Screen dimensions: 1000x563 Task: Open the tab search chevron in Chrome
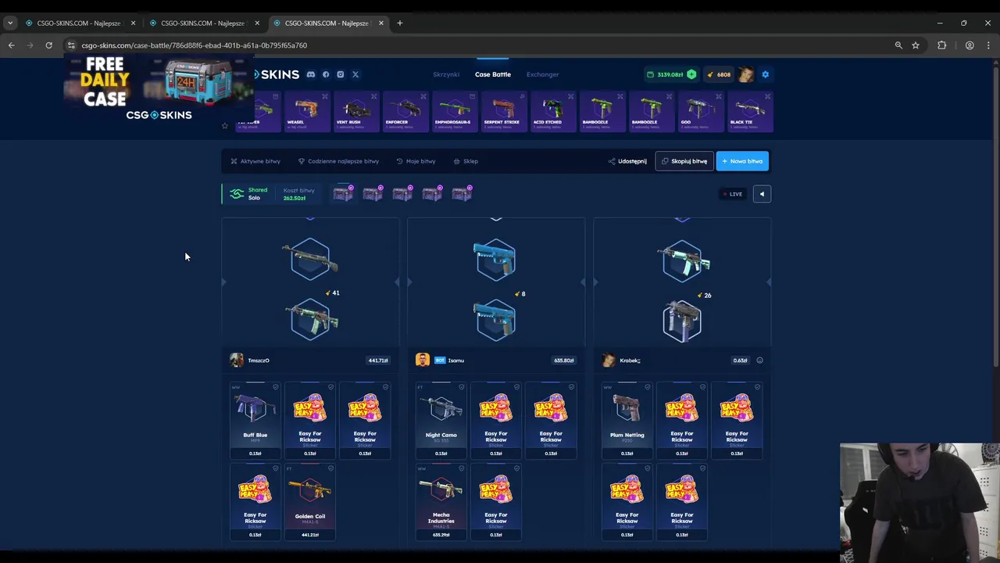[x=10, y=23]
